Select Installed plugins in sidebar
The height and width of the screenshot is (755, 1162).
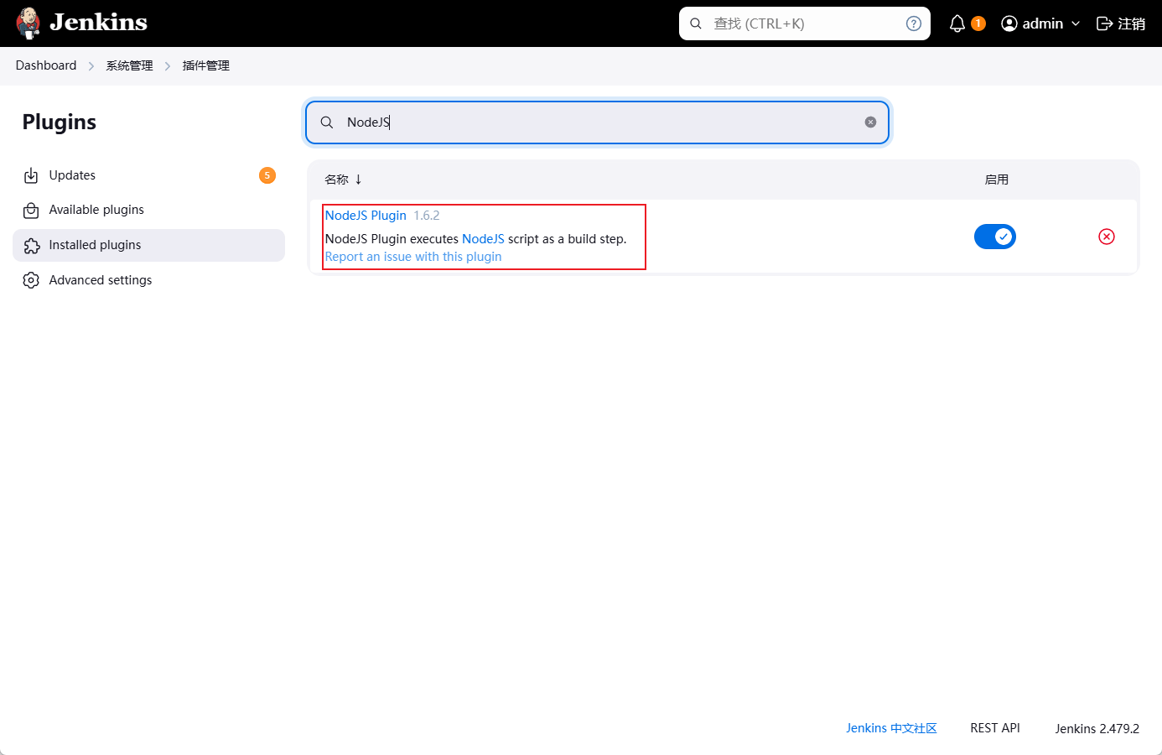click(95, 245)
